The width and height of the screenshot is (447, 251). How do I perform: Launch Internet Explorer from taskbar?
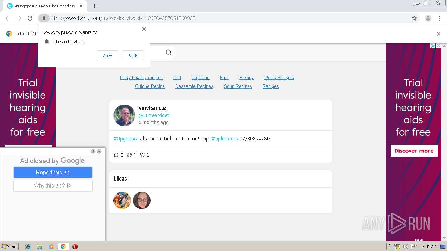tap(28, 246)
